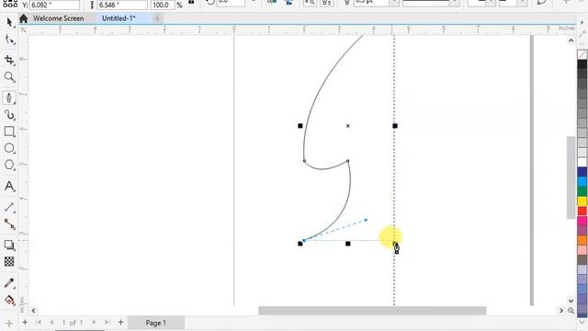588x331 pixels.
Task: Choose the Parallel Dimension tool
Action: click(9, 207)
